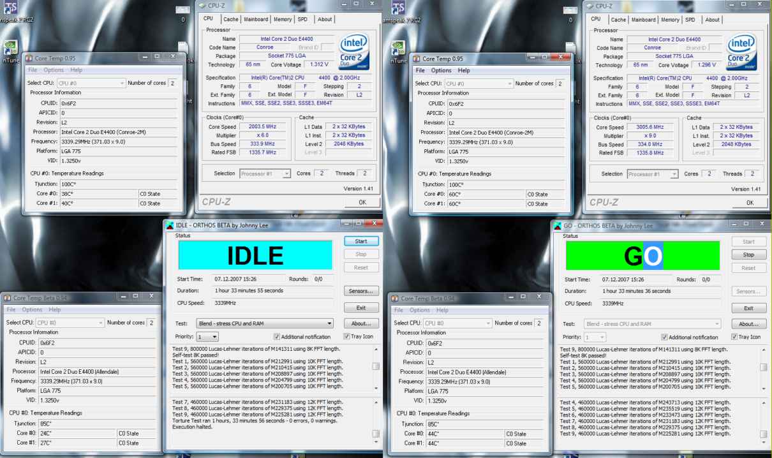
Task: Click the Core Voltage value 1.312 V
Action: pyautogui.click(x=318, y=64)
